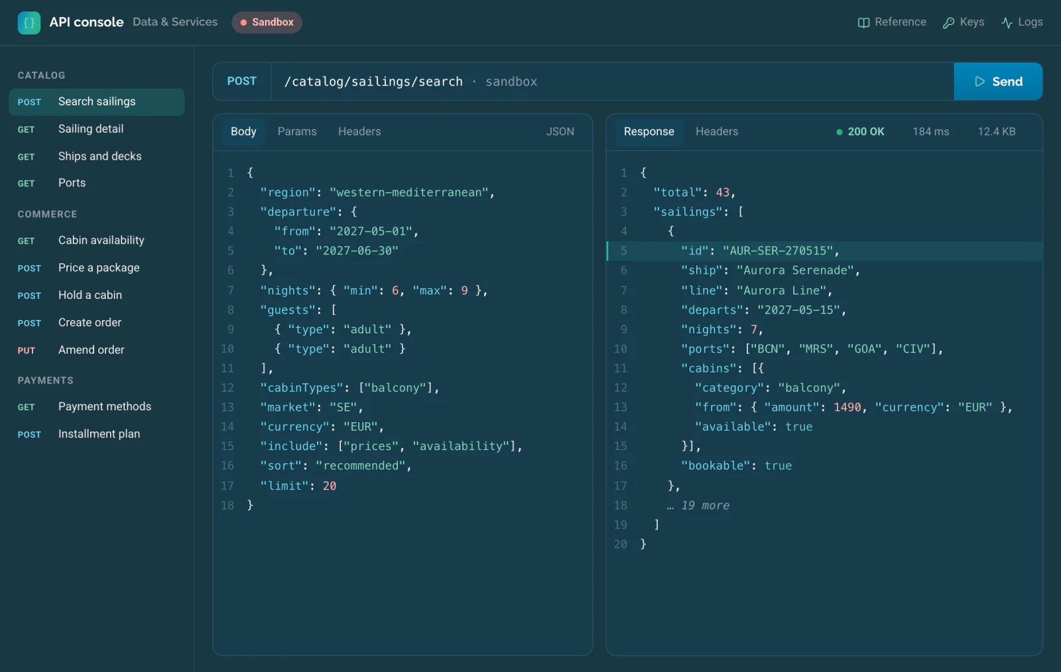The width and height of the screenshot is (1061, 672).
Task: Click the "market": "SE" body line
Action: click(x=312, y=407)
